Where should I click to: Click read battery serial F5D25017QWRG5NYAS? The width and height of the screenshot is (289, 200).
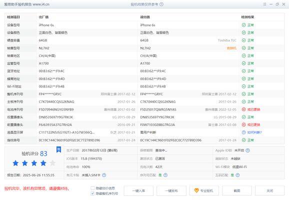(x=158, y=109)
